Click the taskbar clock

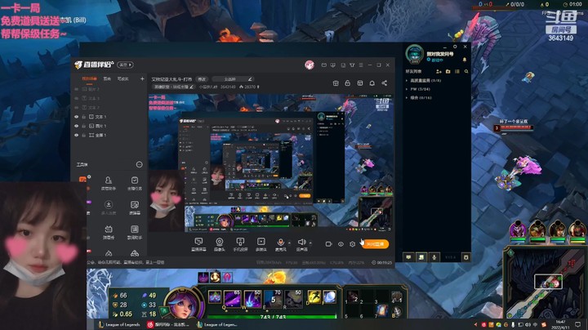click(560, 324)
